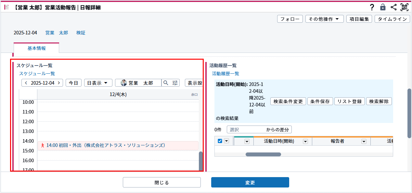Click the activity table horizontal scrollbar
Image resolution: width=412 pixels, height=193 pixels.
pos(263,154)
